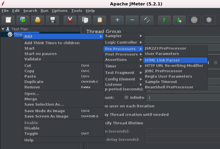The width and height of the screenshot is (220, 149).
Task: Open the Run menu
Action: click(44, 11)
